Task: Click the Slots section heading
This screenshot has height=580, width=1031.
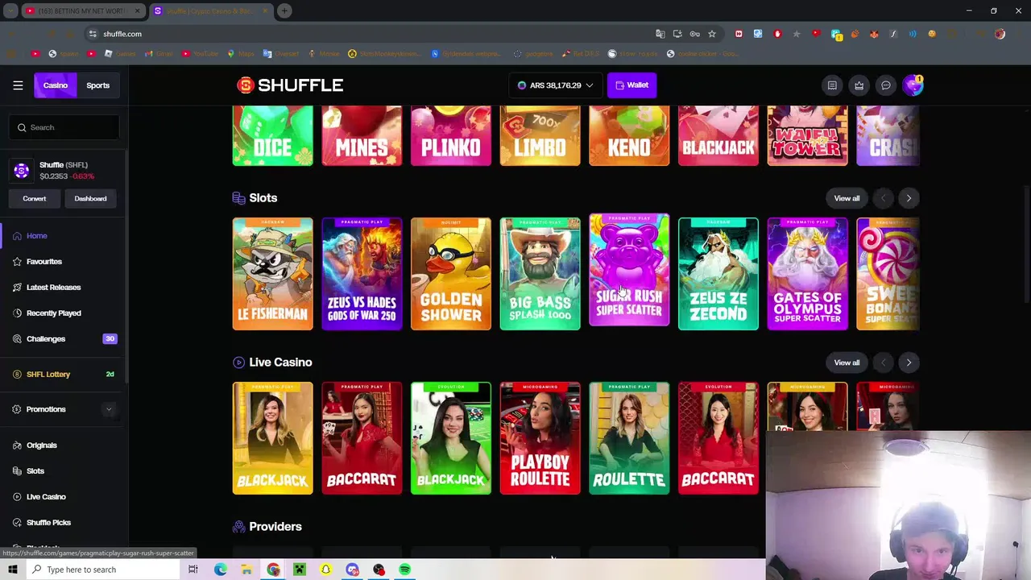Action: point(263,198)
